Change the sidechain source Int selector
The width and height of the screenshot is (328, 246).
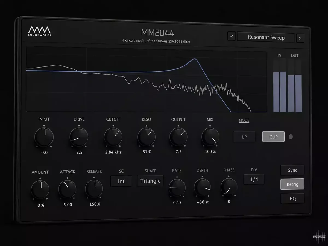pyautogui.click(x=121, y=181)
